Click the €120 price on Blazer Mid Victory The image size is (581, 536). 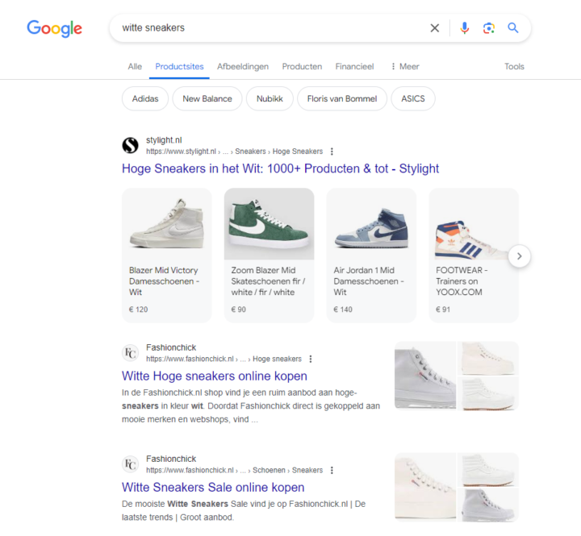pos(139,310)
